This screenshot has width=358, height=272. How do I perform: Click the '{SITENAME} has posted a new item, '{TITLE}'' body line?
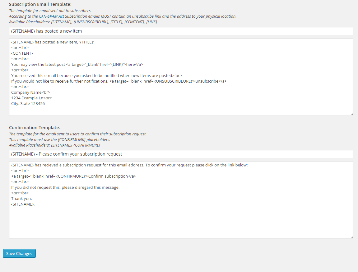click(x=53, y=42)
